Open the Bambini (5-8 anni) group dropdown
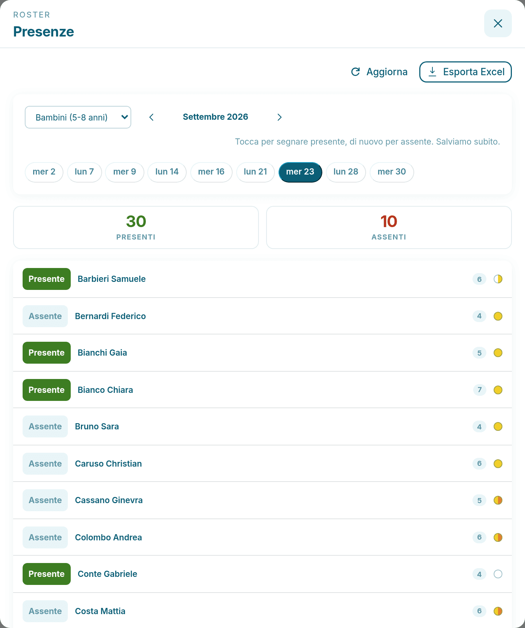Image resolution: width=525 pixels, height=628 pixels. [78, 117]
